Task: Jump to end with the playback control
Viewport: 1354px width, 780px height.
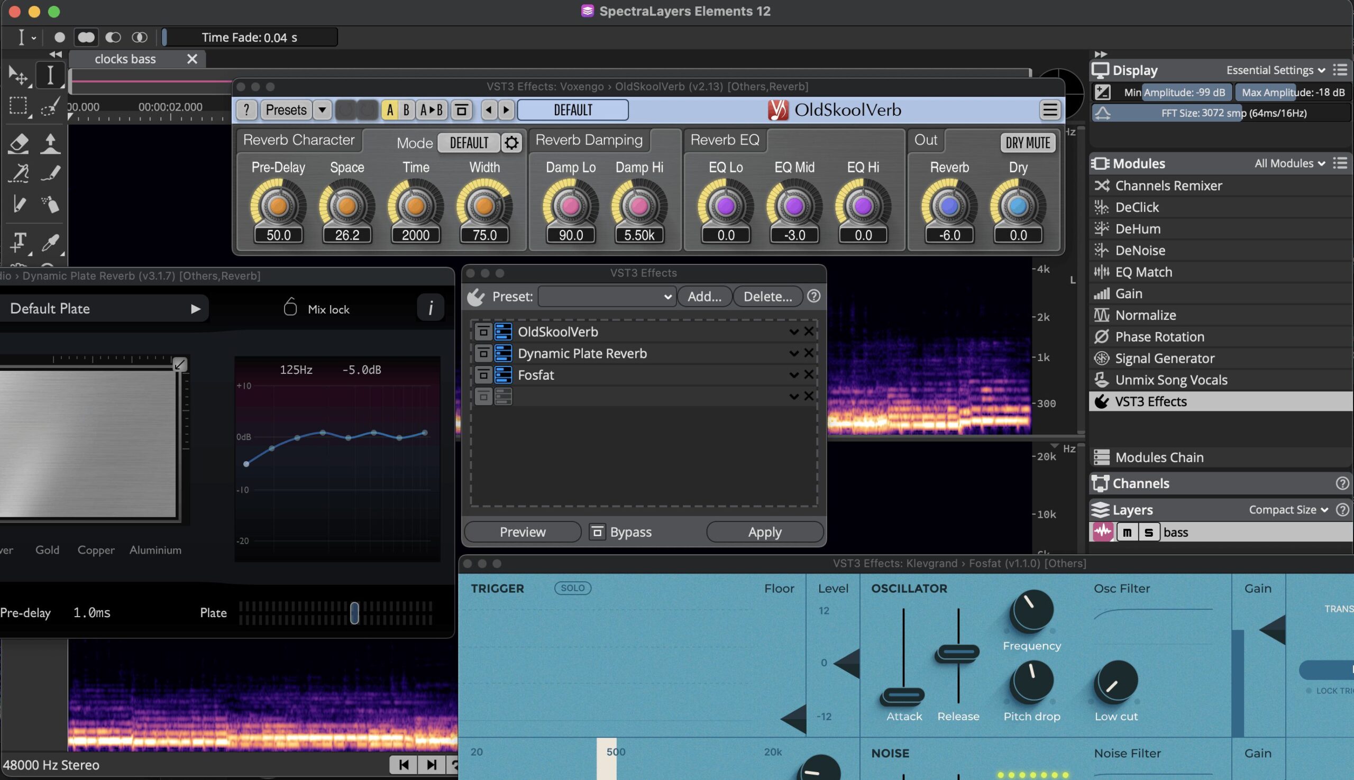Action: (x=432, y=765)
